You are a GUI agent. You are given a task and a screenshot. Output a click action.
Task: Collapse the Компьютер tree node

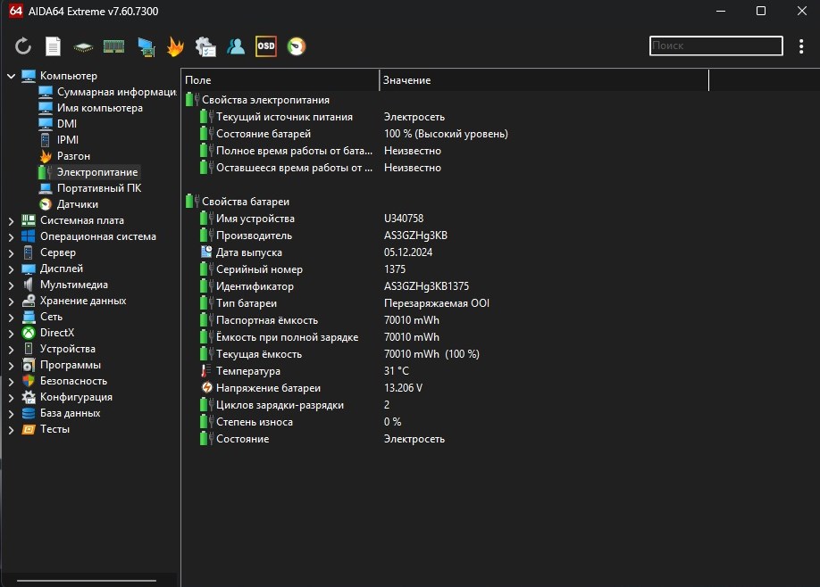pos(12,76)
